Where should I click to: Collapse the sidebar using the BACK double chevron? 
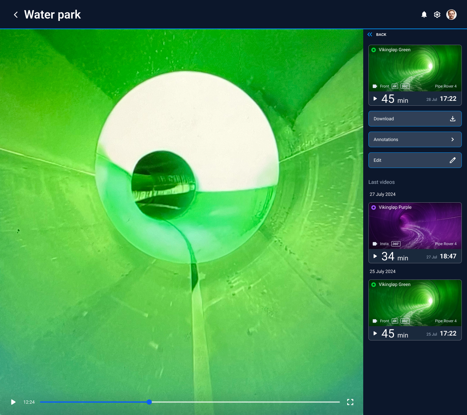tap(370, 34)
